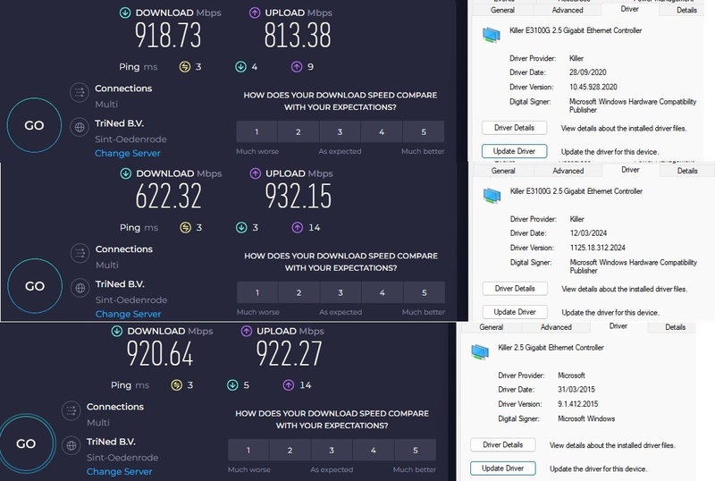
Task: Click Update Driver in version 10.45.928.2020 dialog
Action: [x=515, y=151]
